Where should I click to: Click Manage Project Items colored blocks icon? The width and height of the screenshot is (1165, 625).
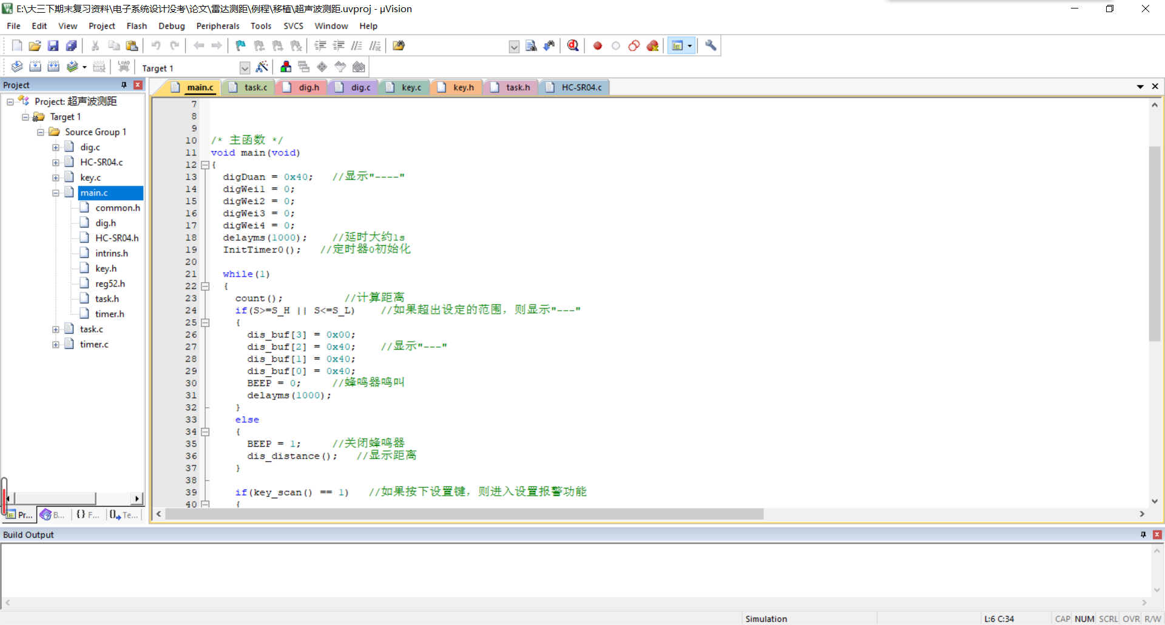(x=286, y=67)
